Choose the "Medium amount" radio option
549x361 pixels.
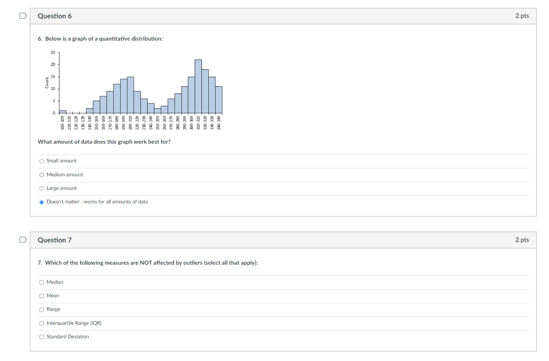[x=41, y=175]
